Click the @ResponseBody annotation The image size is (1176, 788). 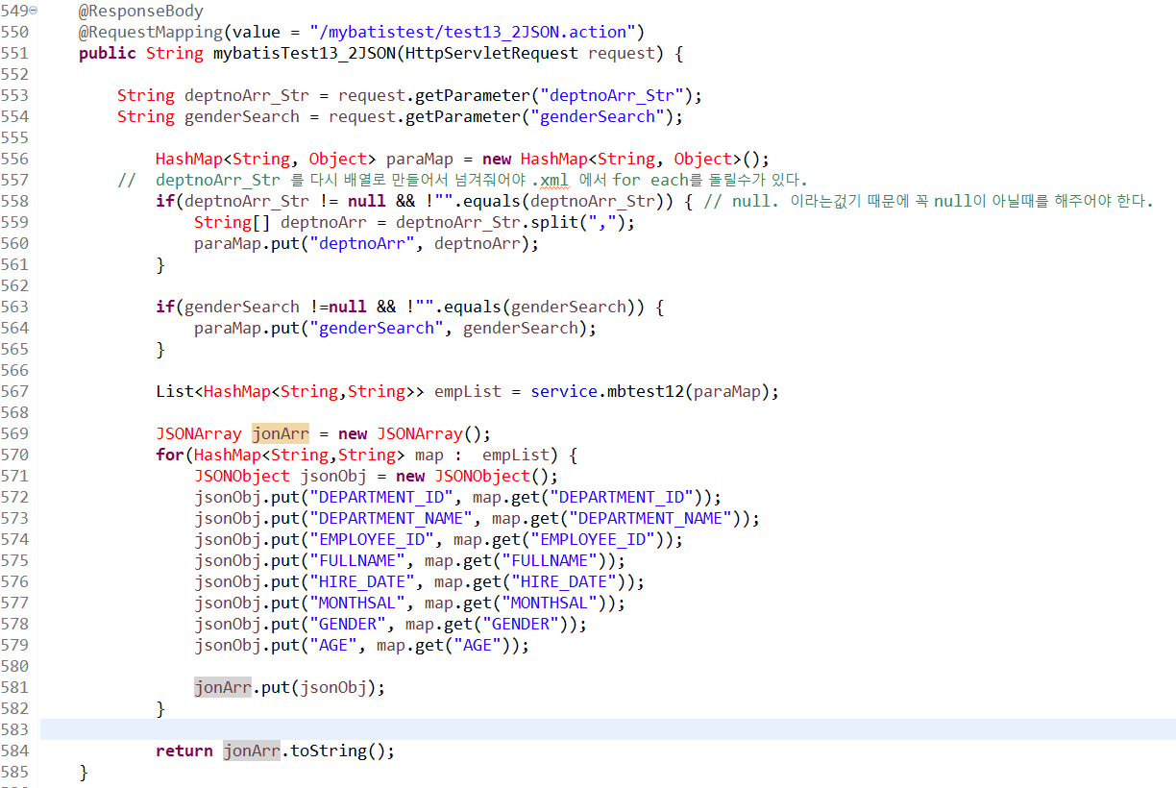[x=141, y=12]
